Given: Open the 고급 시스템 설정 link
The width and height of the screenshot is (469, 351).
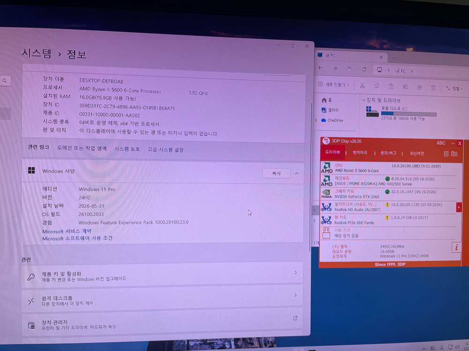Looking at the screenshot, I should [x=165, y=149].
